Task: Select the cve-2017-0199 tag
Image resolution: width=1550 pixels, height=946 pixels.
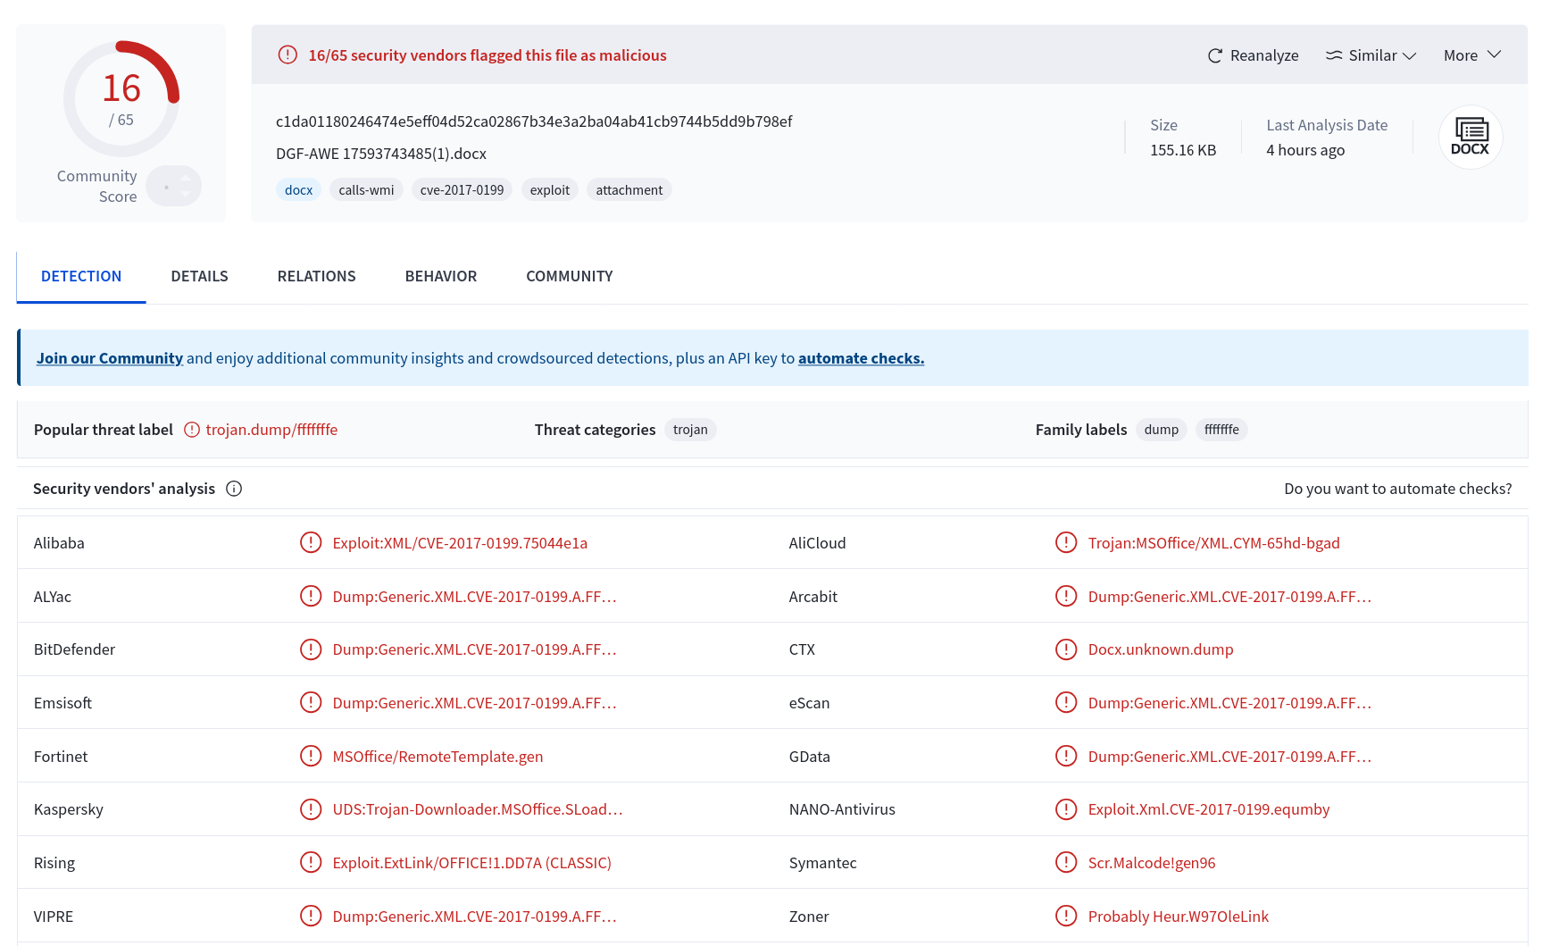Action: (x=462, y=189)
